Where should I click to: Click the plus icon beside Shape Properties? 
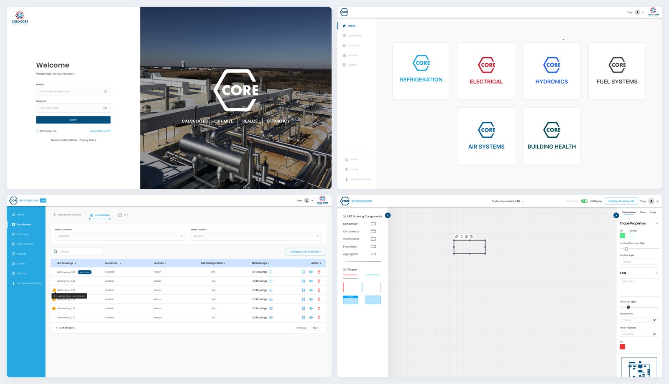point(657,223)
